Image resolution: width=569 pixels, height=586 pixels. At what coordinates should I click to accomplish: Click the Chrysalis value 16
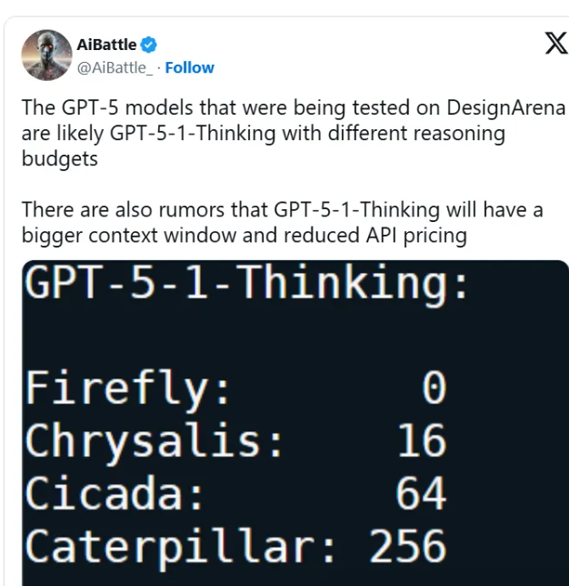[421, 441]
